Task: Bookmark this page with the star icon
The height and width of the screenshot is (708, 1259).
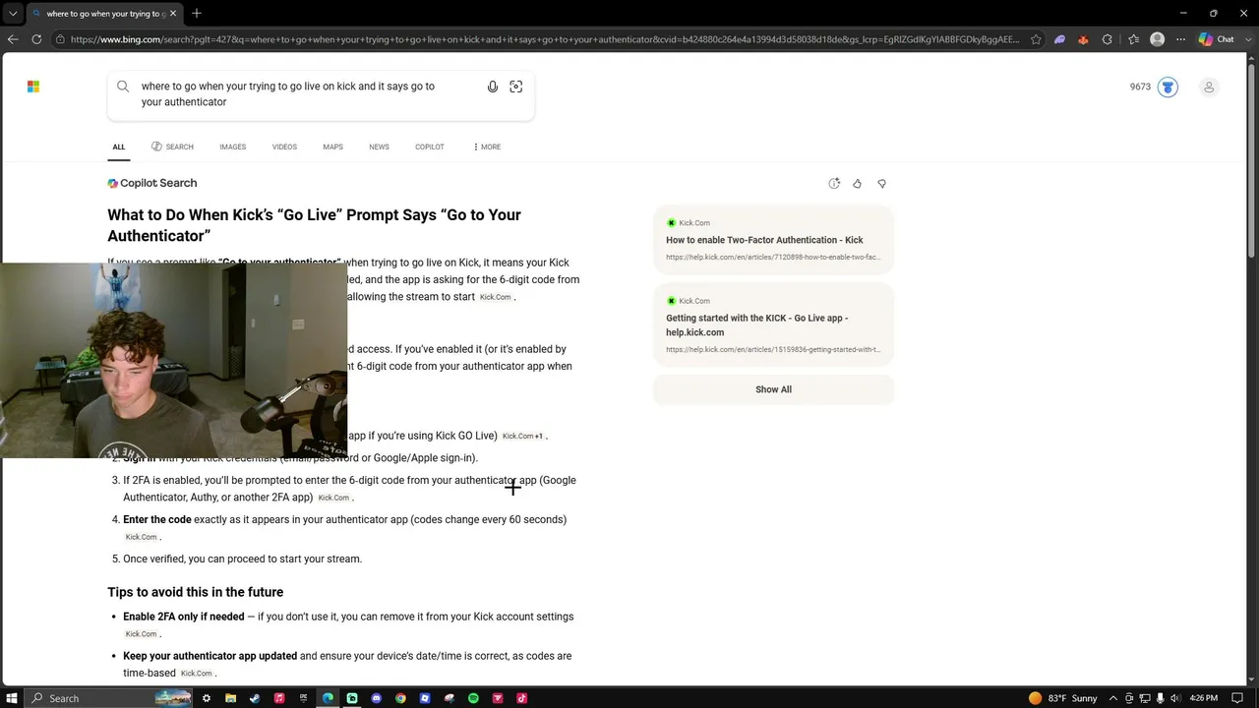Action: click(x=1036, y=39)
